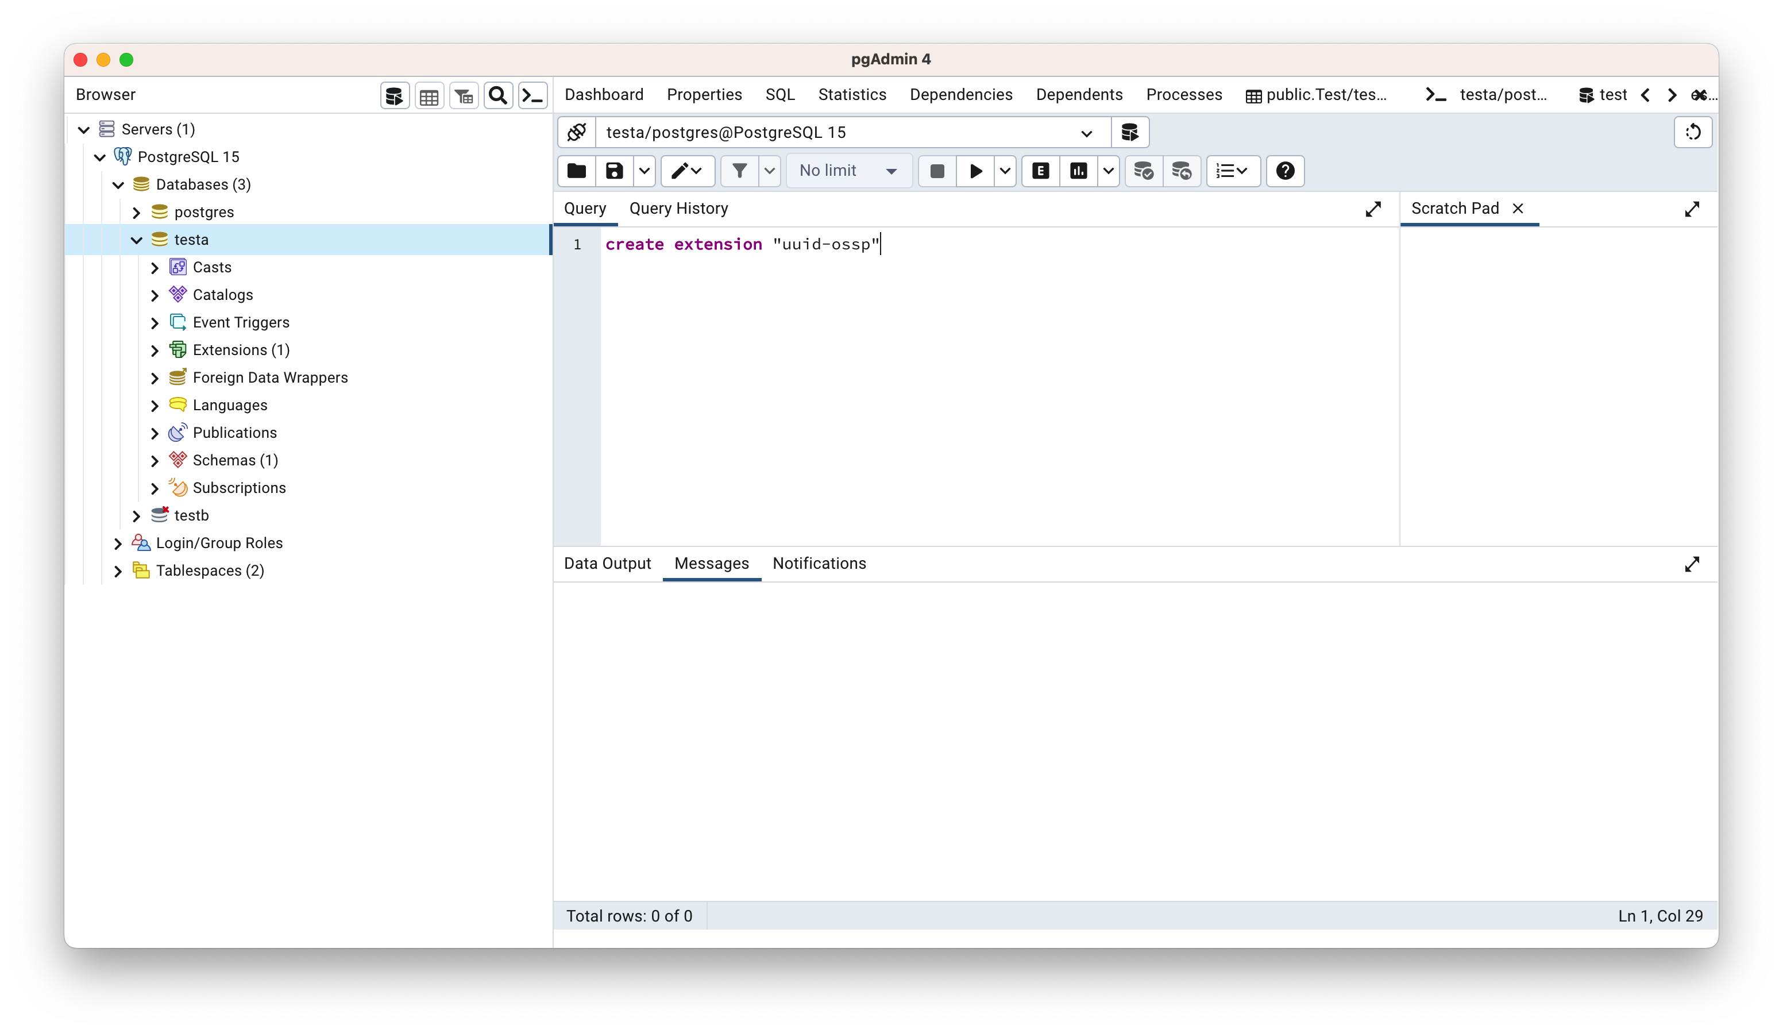Screen dimensions: 1783x1033
Task: Click the query help question mark icon
Action: point(1285,171)
